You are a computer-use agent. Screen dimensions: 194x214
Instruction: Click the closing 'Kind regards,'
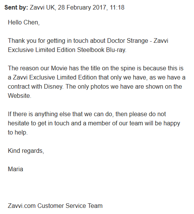pyautogui.click(x=26, y=151)
